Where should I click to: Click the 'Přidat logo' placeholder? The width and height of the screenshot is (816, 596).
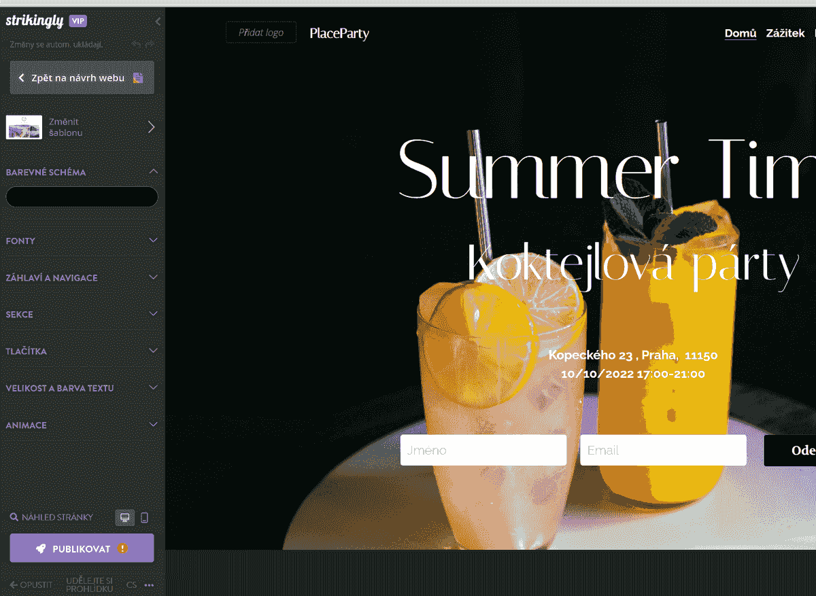[x=261, y=33]
